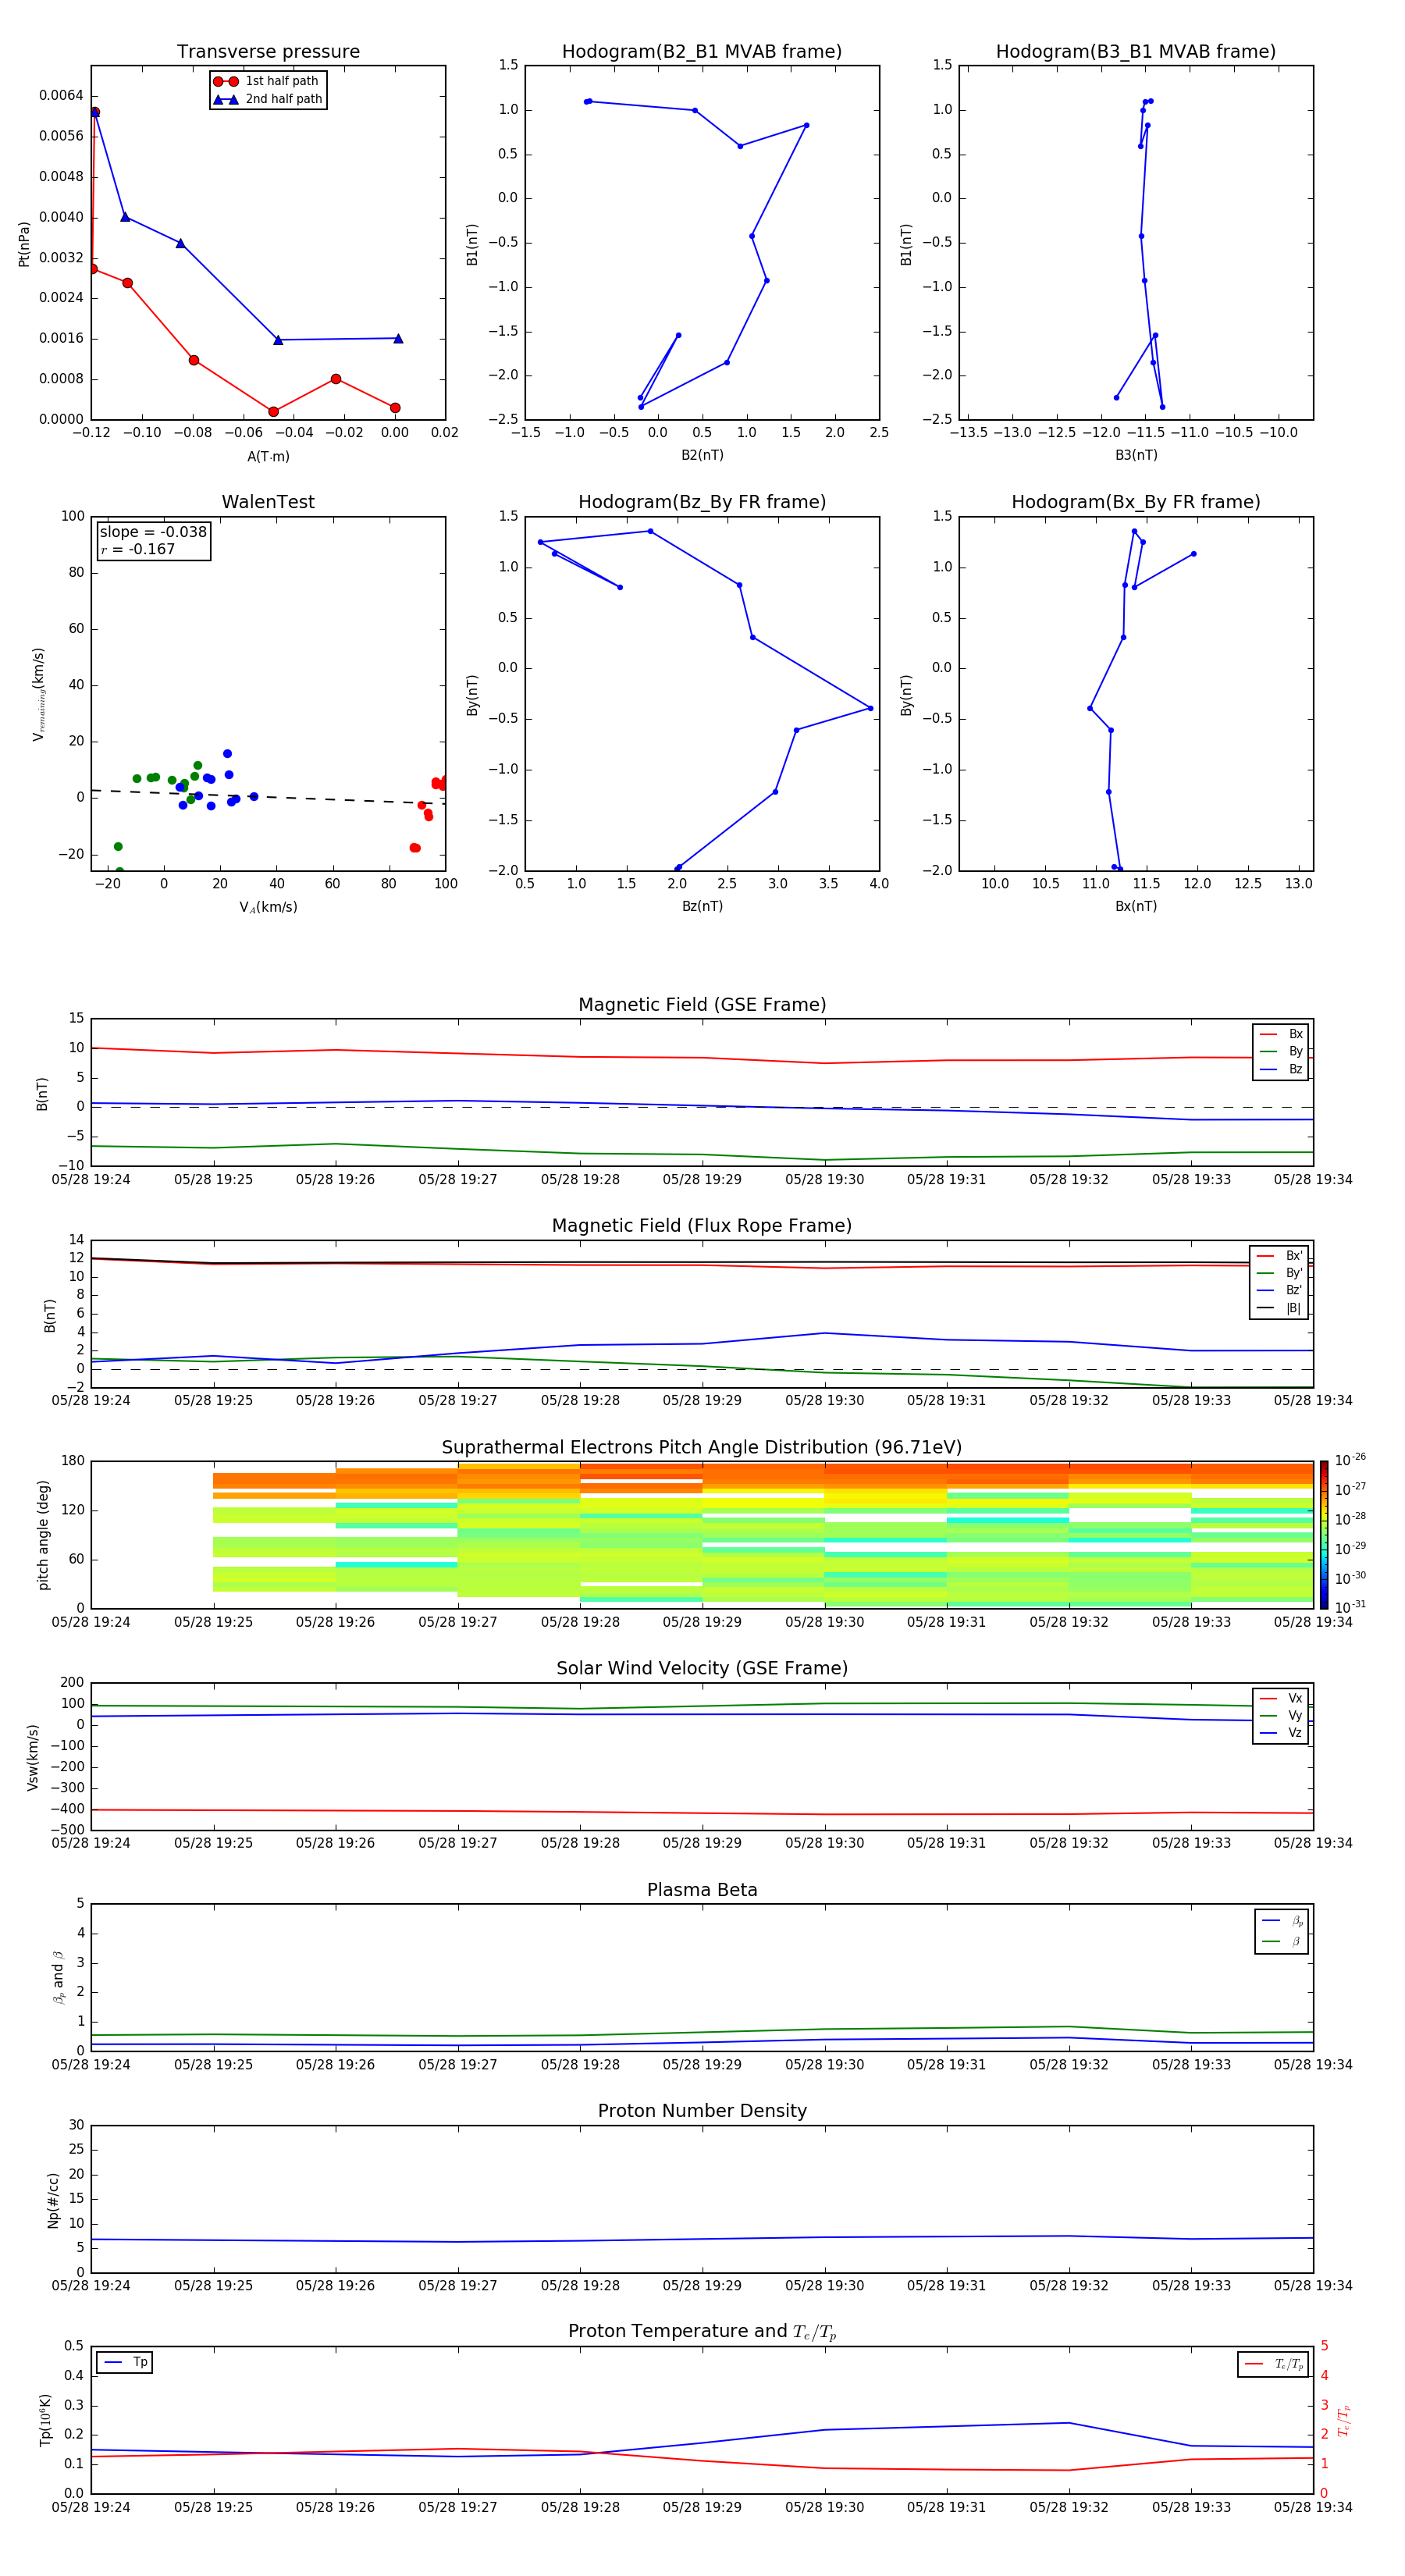Click the 'Transverse pressure' plot title
The image size is (1405, 2576).
click(268, 52)
